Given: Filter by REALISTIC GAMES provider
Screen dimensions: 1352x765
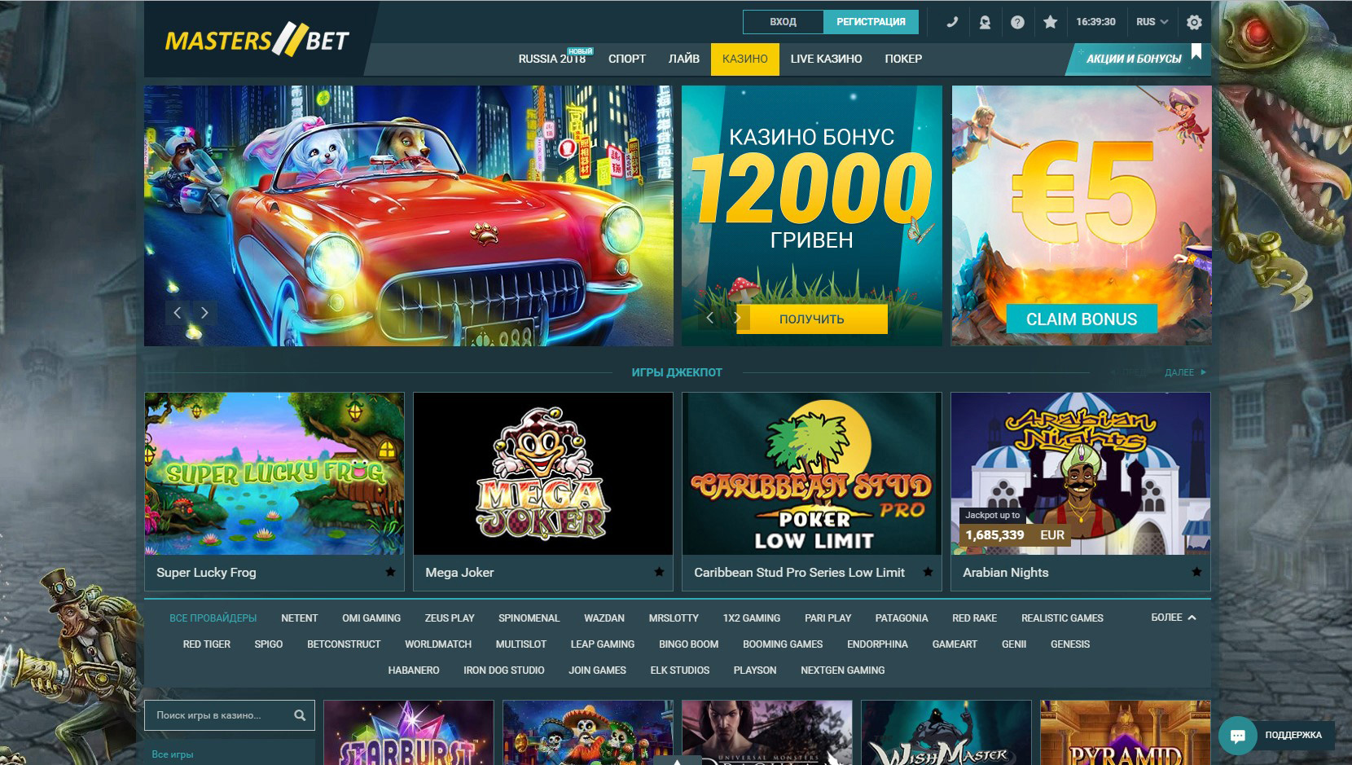Looking at the screenshot, I should click(x=1062, y=618).
